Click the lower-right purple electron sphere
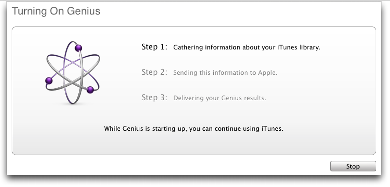Viewport: 390px width, 187px height. click(90, 90)
